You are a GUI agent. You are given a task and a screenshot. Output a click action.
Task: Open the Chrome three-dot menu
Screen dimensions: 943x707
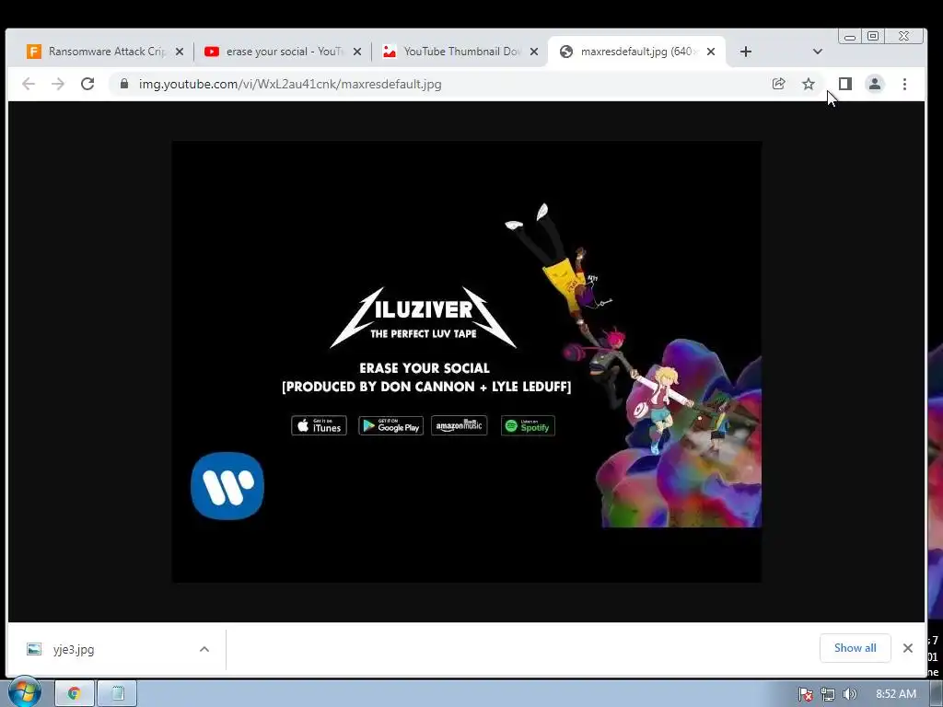(904, 84)
